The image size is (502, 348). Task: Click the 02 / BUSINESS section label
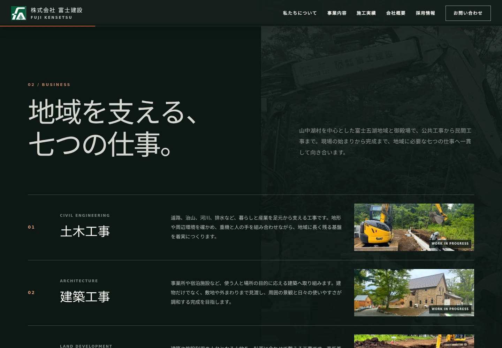49,85
